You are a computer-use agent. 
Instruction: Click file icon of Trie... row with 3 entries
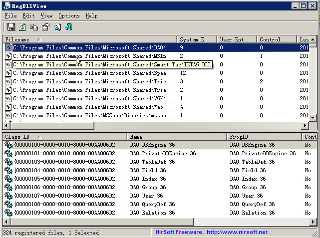pyautogui.click(x=8, y=81)
